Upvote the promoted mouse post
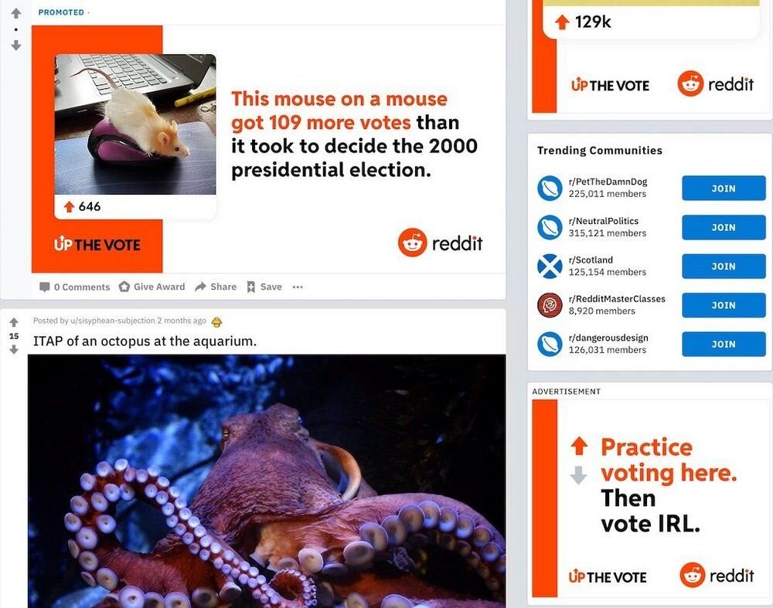The width and height of the screenshot is (773, 608). (16, 13)
